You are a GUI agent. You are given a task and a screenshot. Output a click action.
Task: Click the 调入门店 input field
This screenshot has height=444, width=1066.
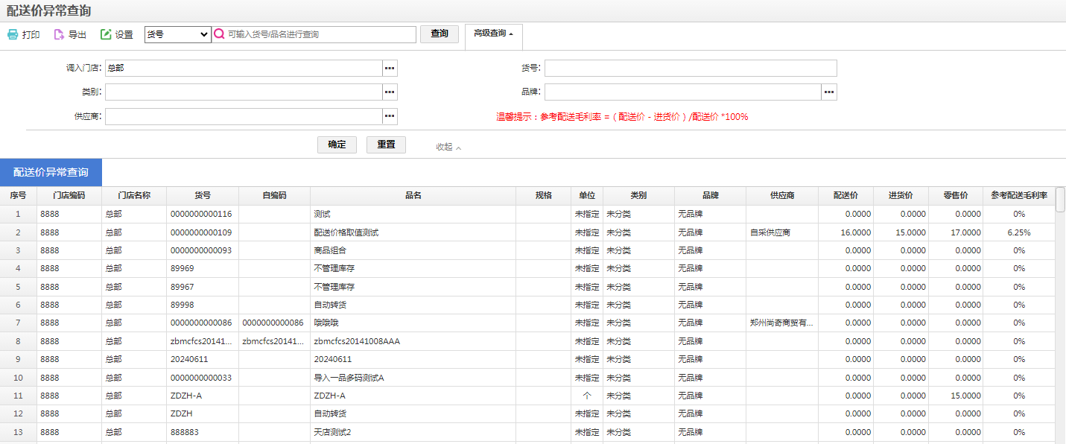(x=244, y=68)
